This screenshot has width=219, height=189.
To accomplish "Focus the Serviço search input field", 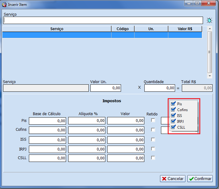I will (103, 20).
